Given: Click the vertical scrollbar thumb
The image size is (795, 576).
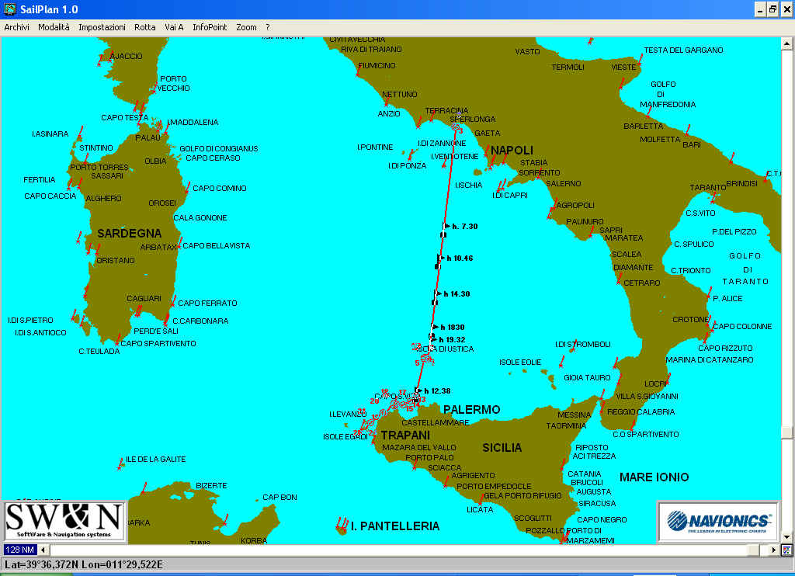Looking at the screenshot, I should pyautogui.click(x=787, y=432).
